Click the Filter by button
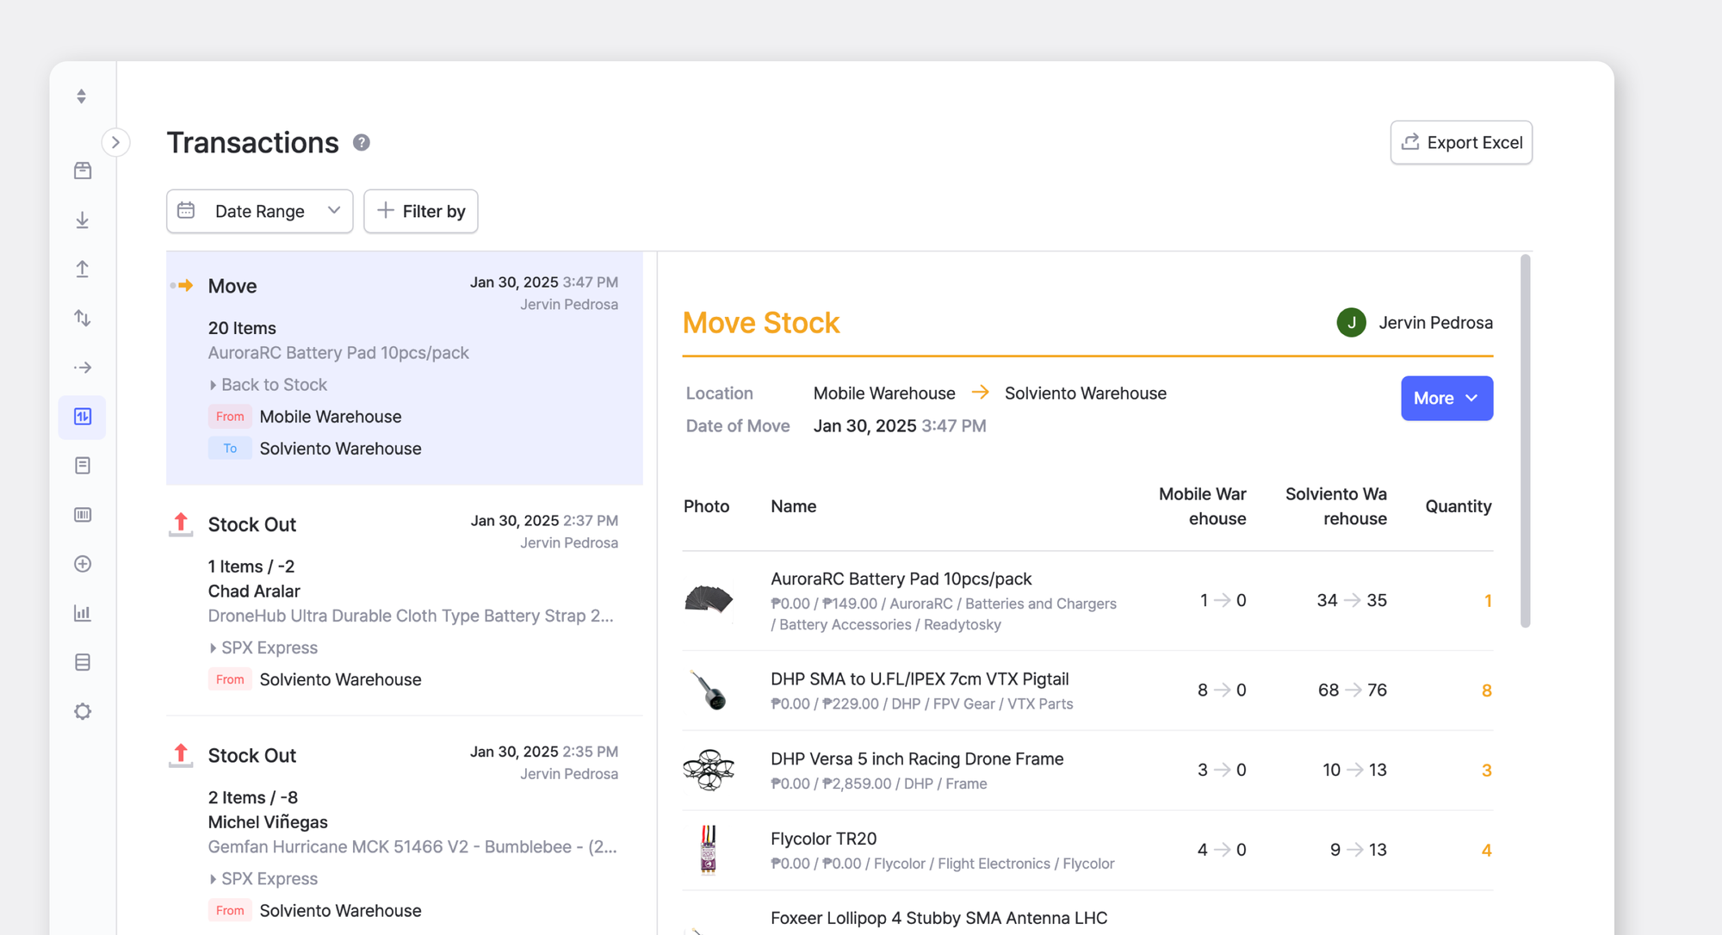The image size is (1722, 935). pos(420,211)
